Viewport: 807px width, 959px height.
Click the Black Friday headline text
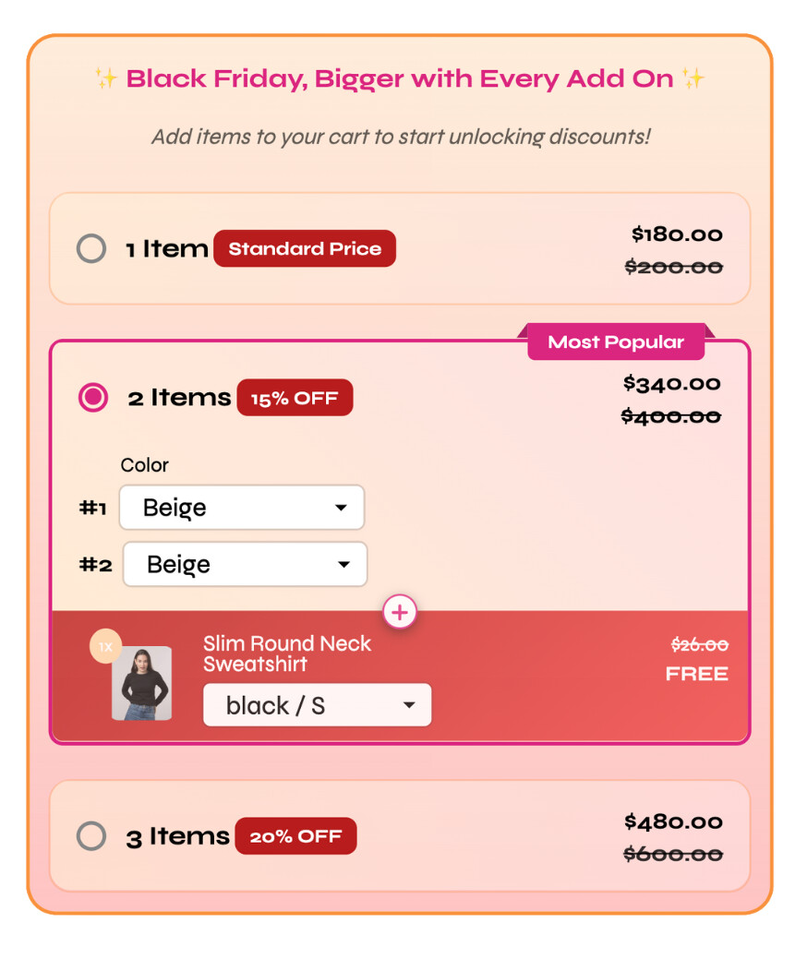(x=400, y=79)
